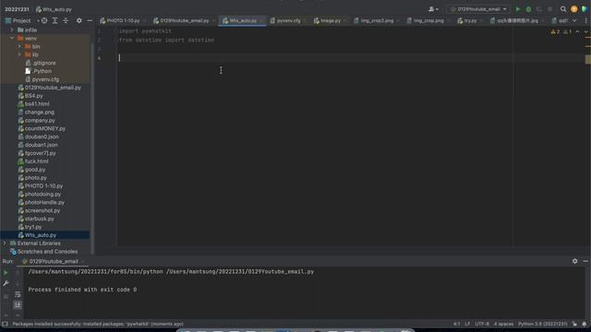The height and width of the screenshot is (332, 591).
Task: Place cursor on editor line 4
Action: [351, 58]
